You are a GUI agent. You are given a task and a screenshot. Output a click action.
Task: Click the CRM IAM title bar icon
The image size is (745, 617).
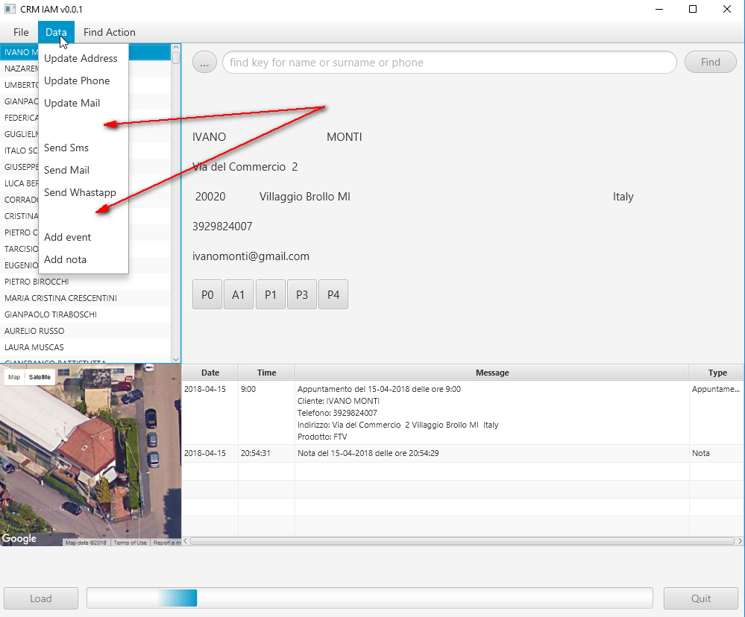coord(8,9)
